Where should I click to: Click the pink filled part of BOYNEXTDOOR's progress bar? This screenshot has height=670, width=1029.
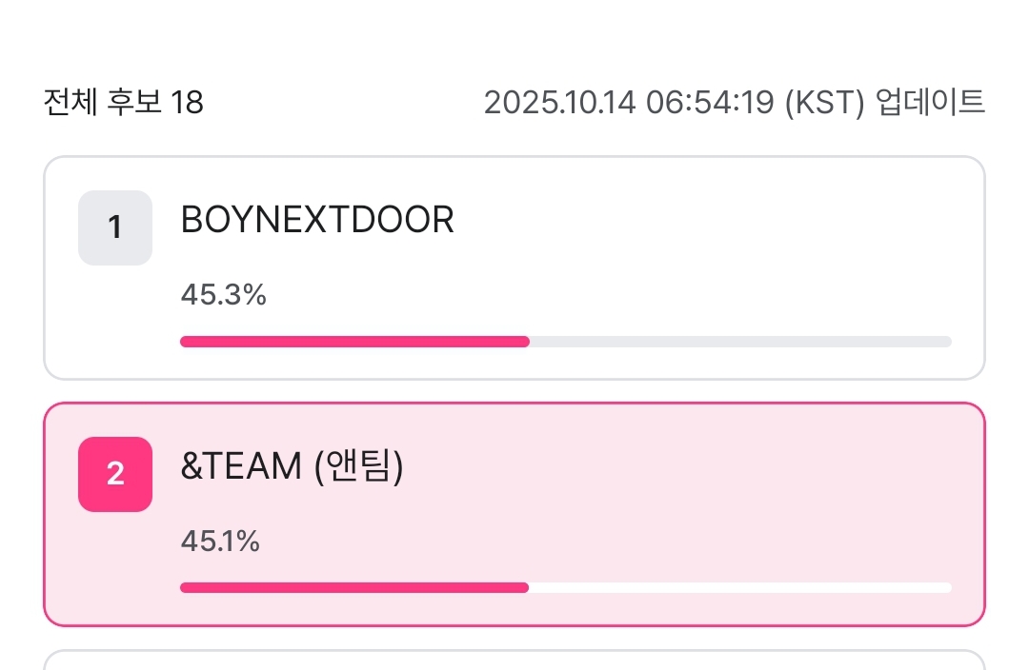coord(354,342)
